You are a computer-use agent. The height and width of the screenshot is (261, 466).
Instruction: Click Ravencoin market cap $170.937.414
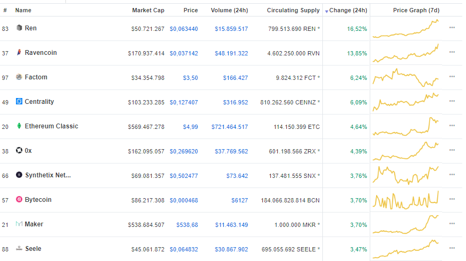click(146, 53)
